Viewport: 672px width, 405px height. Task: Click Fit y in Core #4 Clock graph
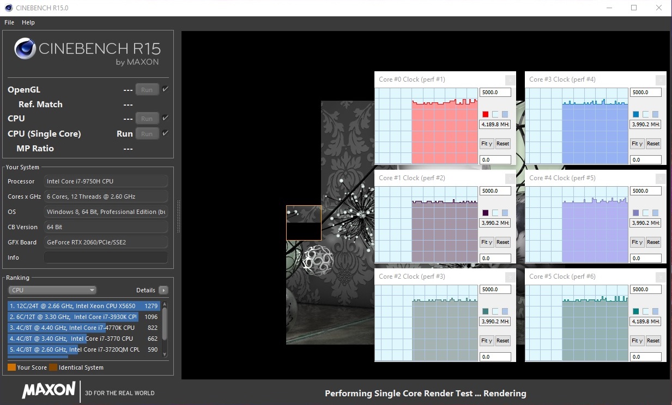[x=637, y=242]
